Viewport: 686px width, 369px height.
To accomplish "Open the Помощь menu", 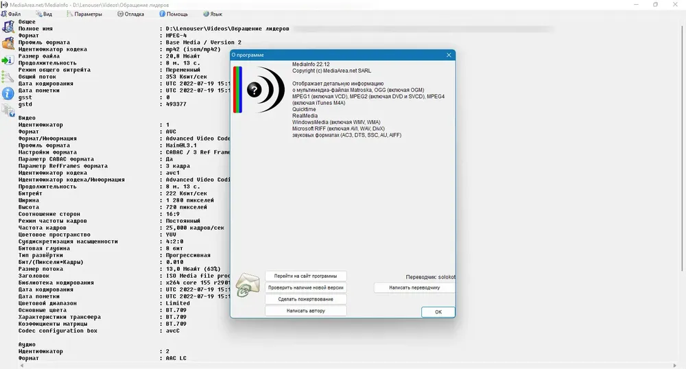I will (174, 14).
